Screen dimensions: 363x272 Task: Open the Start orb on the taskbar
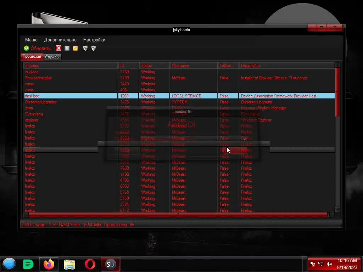[9, 264]
